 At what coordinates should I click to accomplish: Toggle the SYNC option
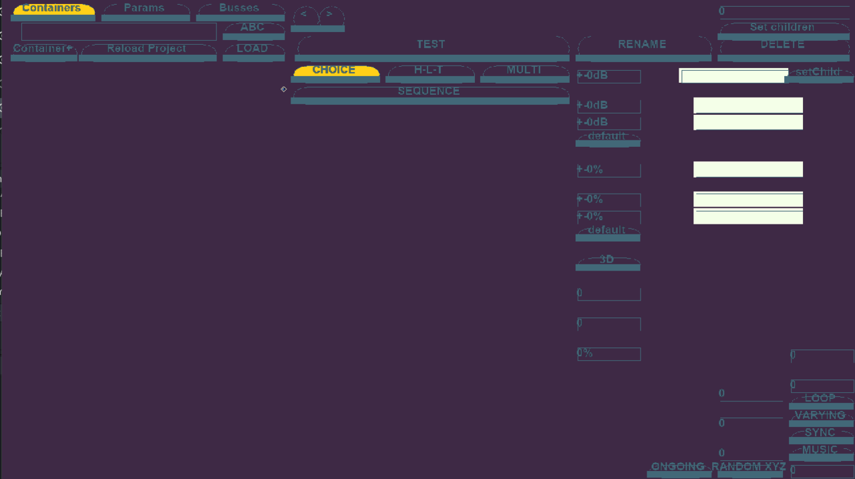(x=821, y=436)
